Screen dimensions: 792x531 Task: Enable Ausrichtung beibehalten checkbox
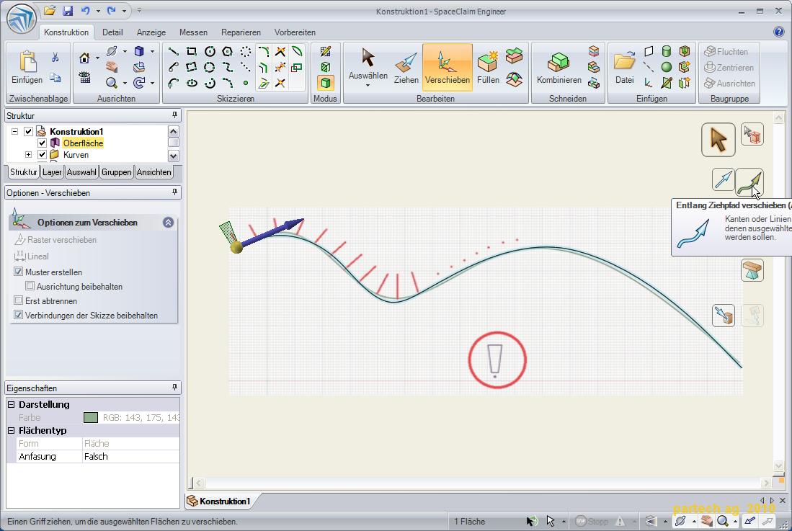pos(30,286)
